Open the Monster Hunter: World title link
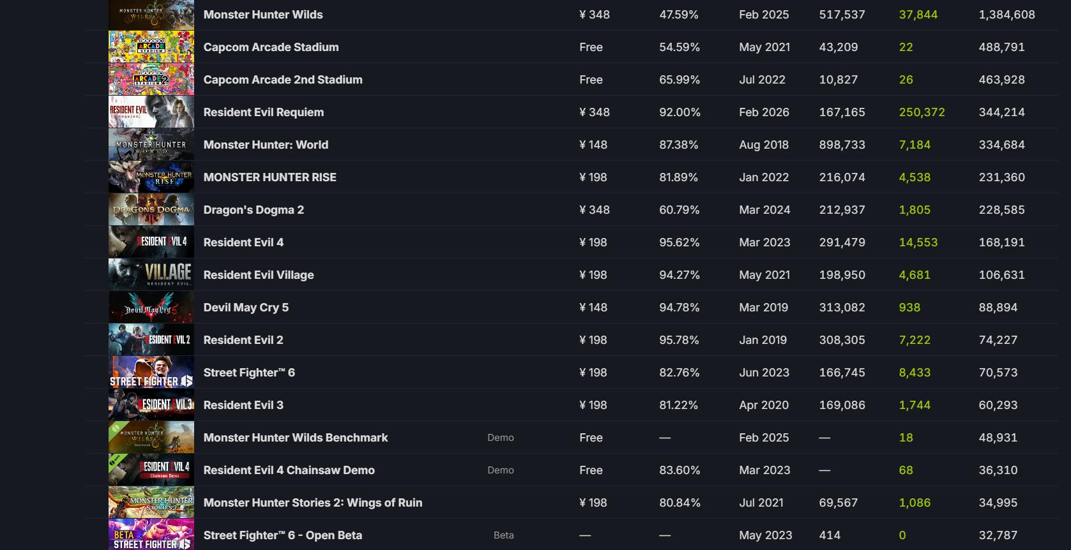Viewport: 1071px width, 550px height. click(266, 145)
